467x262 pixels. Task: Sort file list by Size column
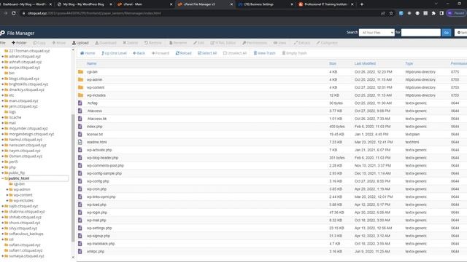tap(333, 63)
